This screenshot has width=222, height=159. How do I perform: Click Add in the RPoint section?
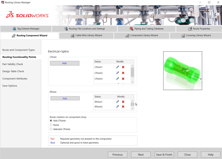(65, 98)
